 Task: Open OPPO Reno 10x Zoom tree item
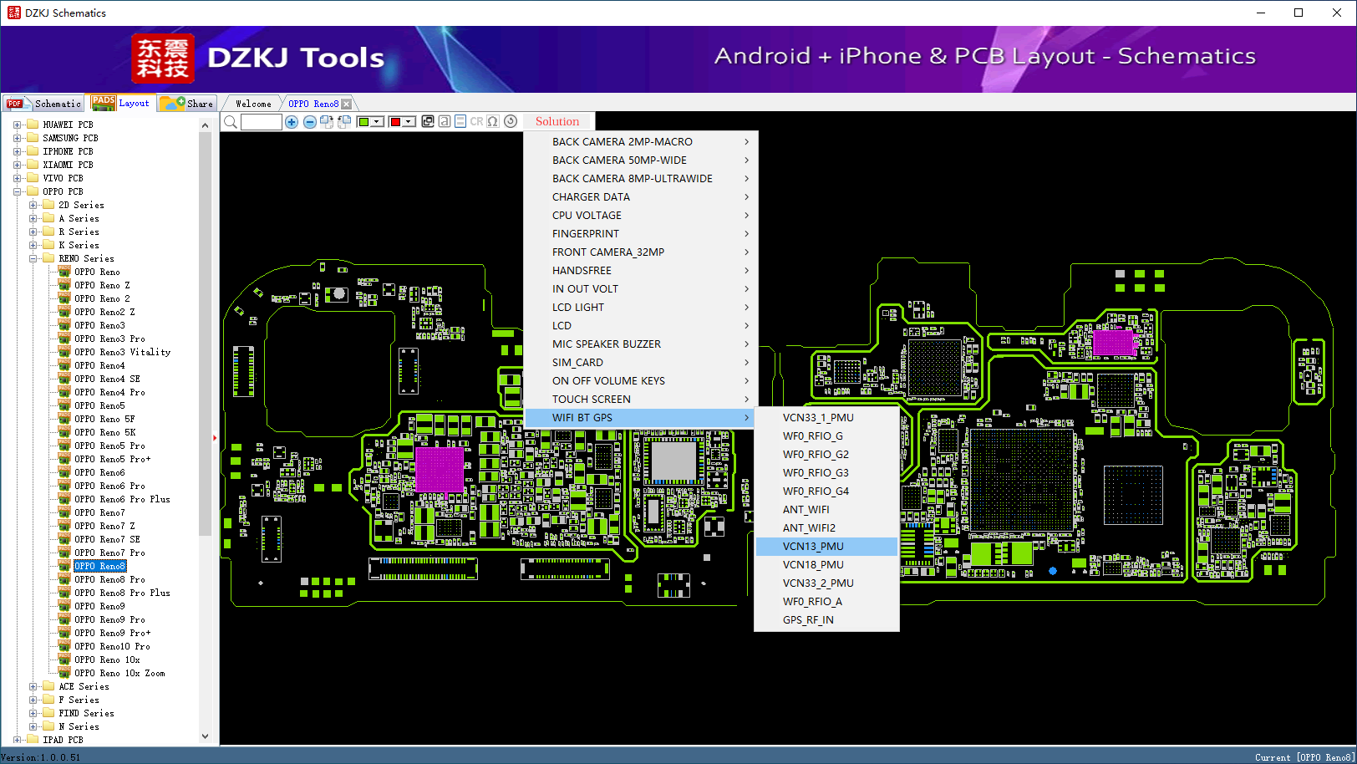[119, 673]
